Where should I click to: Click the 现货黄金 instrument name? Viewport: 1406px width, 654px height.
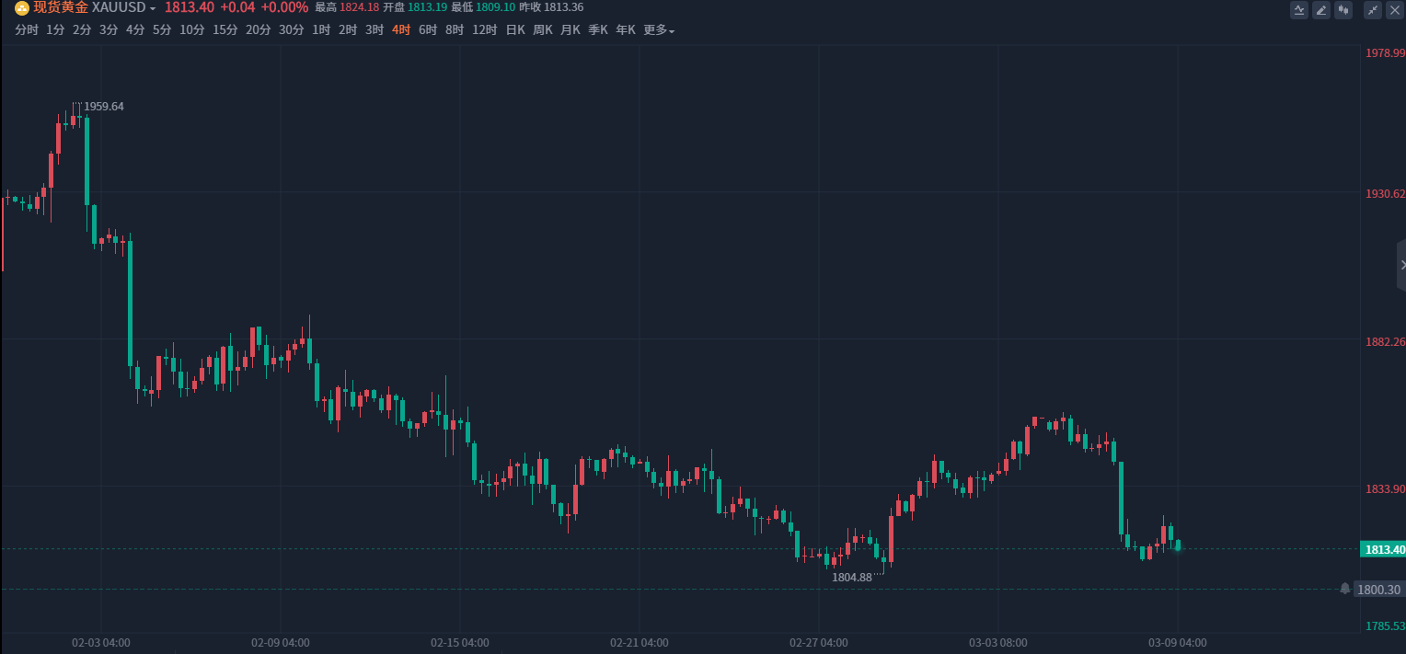click(x=61, y=7)
